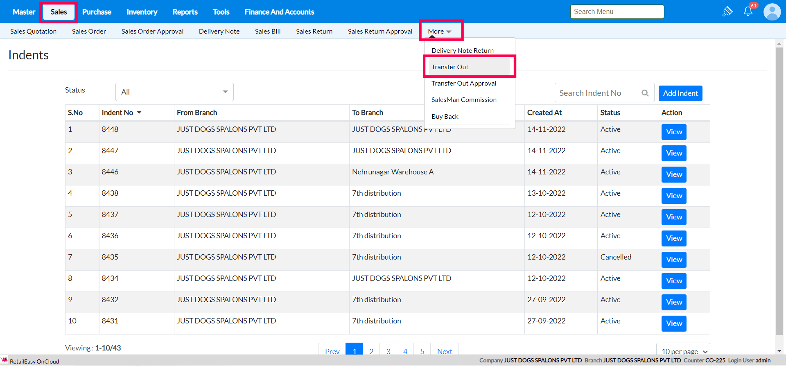Open the 10 per page dropdown
The height and width of the screenshot is (366, 786).
683,351
